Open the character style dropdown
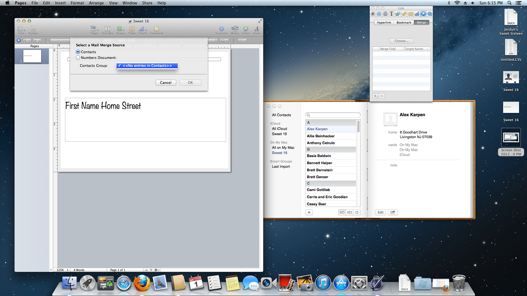Image resolution: width=527 pixels, height=296 pixels. coord(37,40)
